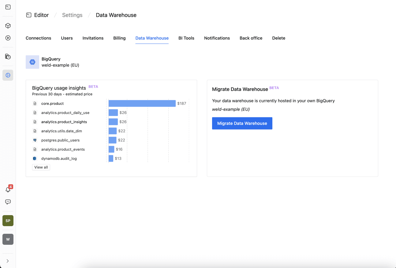
Task: Click the analytics.product_insights file icon
Action: [x=35, y=122]
